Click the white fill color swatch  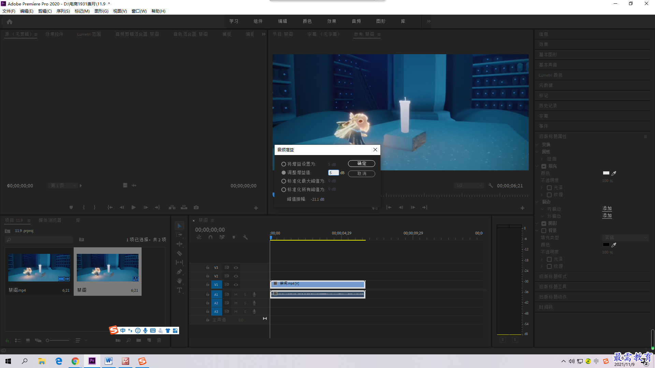pos(606,173)
